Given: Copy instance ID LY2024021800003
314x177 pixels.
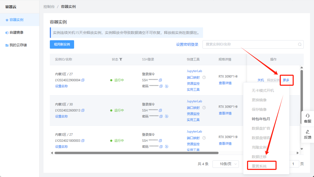Looking at the screenshot, I should (x=83, y=141).
